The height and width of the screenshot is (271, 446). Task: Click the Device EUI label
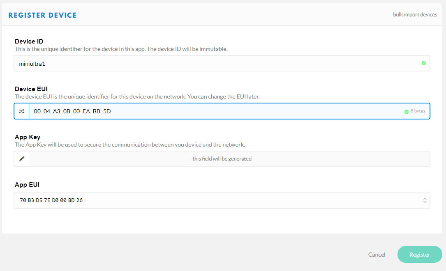coord(31,89)
